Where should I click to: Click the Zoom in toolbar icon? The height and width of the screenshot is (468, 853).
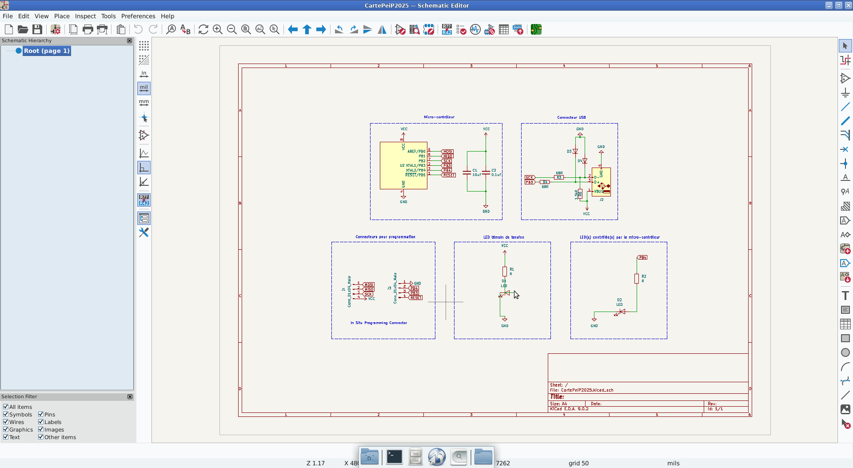(217, 30)
